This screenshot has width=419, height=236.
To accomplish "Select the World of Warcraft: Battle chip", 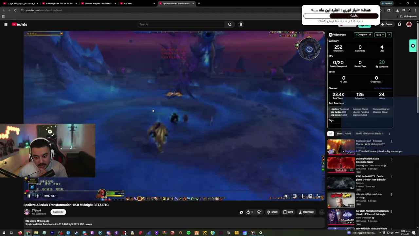I will point(370,134).
